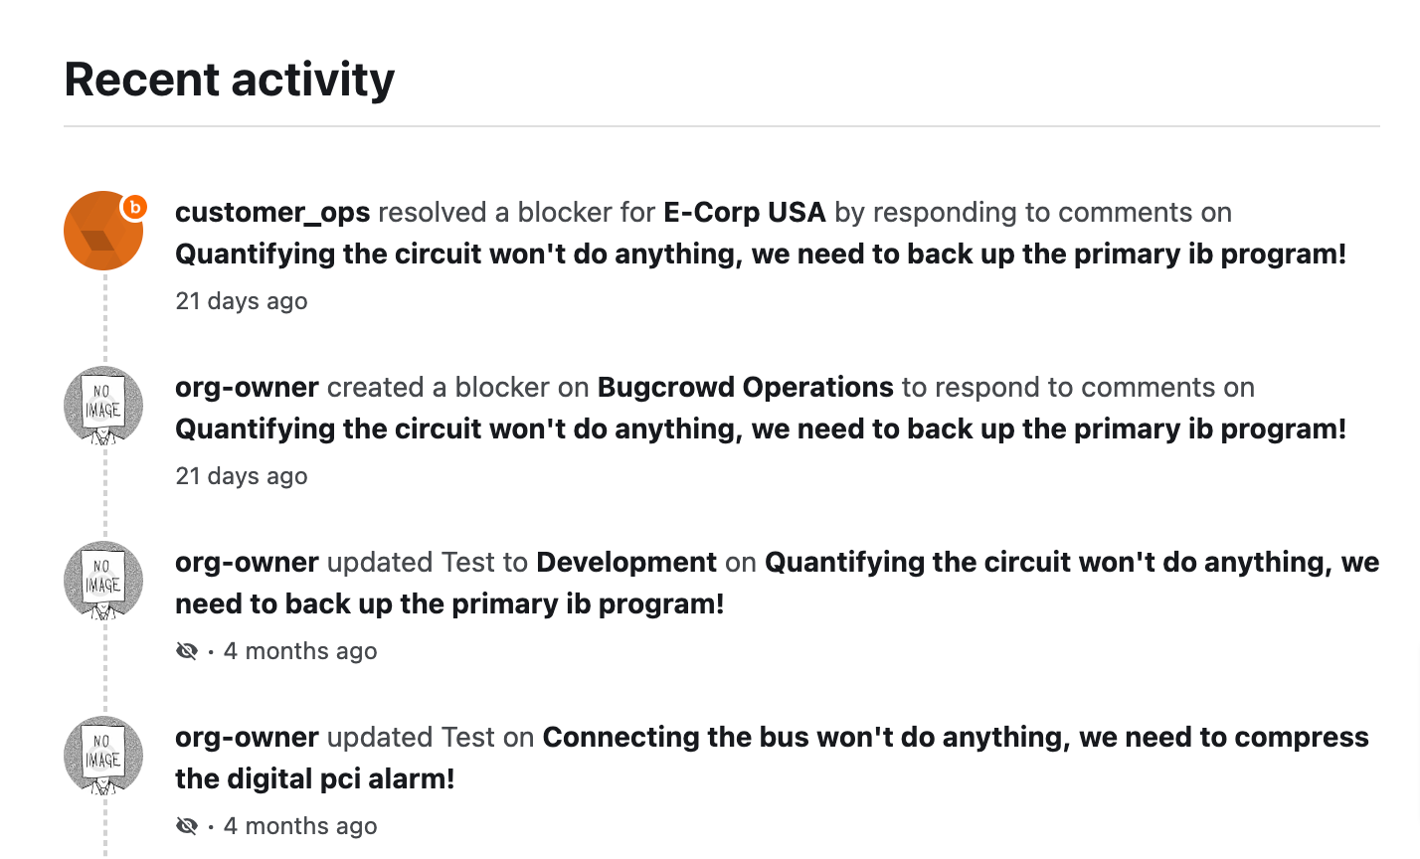Open Quantifying the circuit submission in created blocker entry

pos(761,429)
